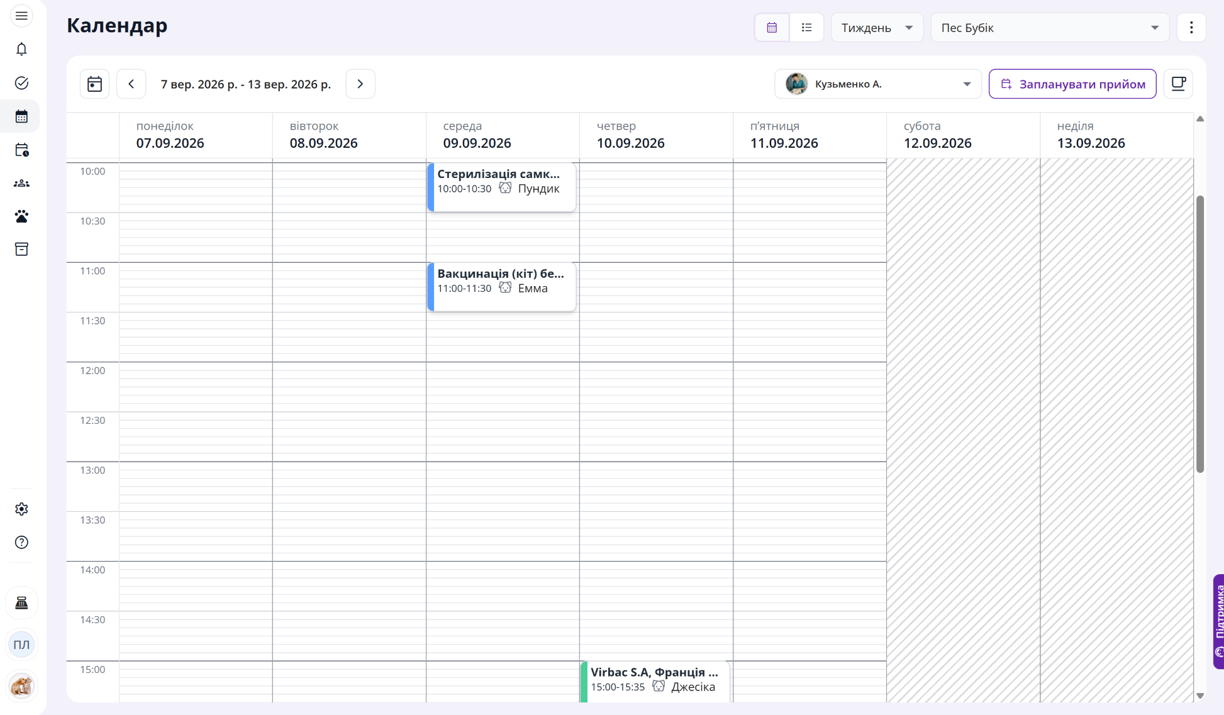Screen dimensions: 1224x715
Task: Open the paw pets section in sidebar
Action: coord(21,216)
